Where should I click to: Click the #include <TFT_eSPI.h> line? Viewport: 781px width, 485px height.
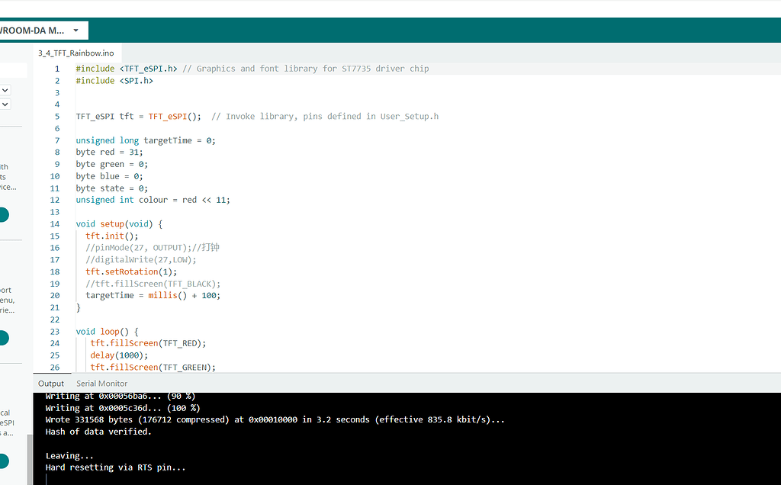coord(130,68)
